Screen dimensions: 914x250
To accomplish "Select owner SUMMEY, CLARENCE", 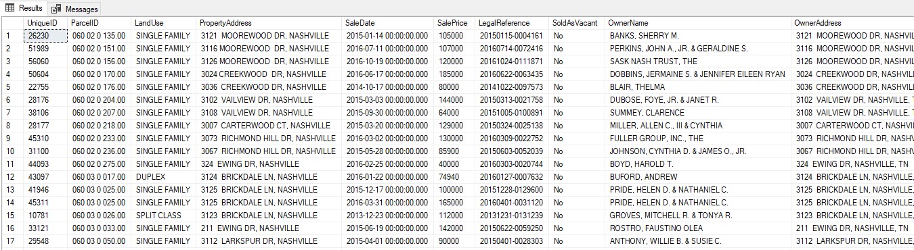I will (x=698, y=113).
